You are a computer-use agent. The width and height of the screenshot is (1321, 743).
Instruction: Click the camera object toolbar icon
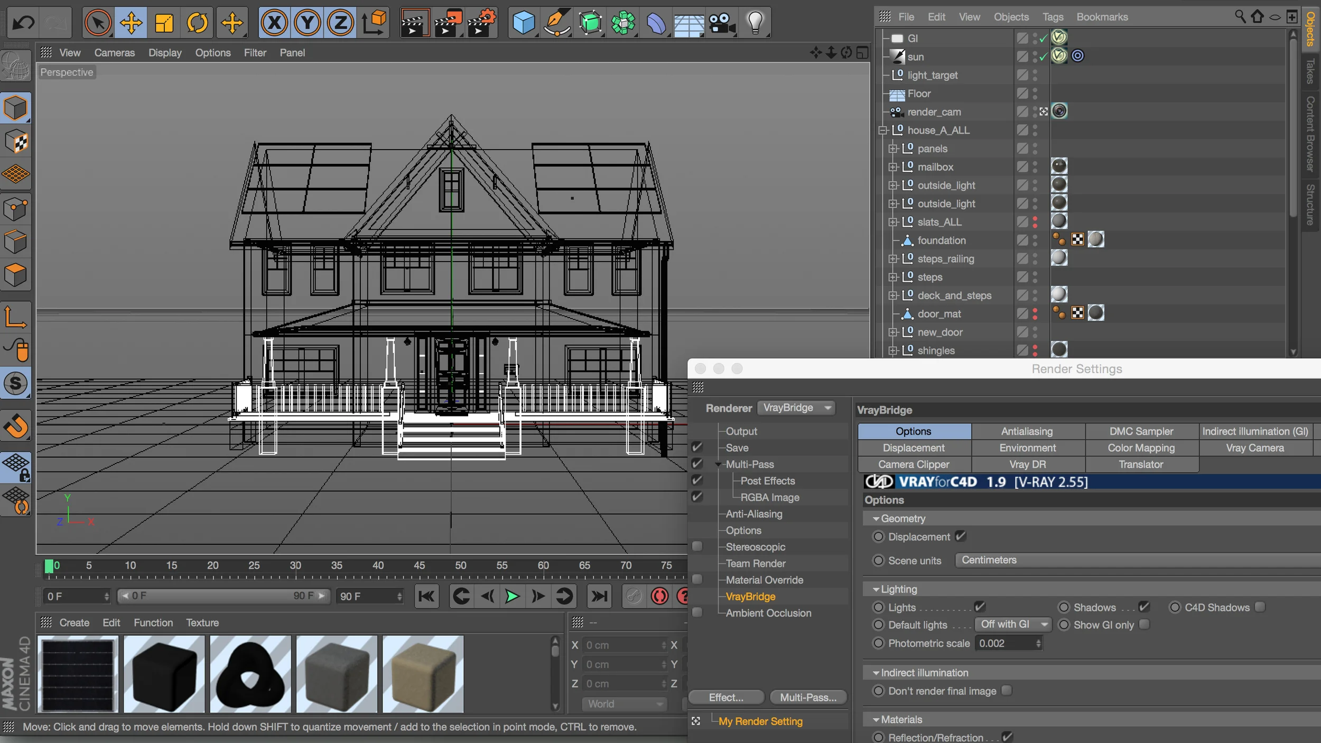[x=721, y=23]
